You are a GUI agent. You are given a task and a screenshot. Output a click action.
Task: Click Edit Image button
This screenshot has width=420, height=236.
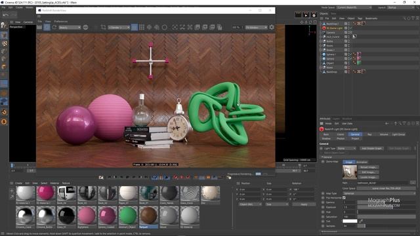(369, 172)
